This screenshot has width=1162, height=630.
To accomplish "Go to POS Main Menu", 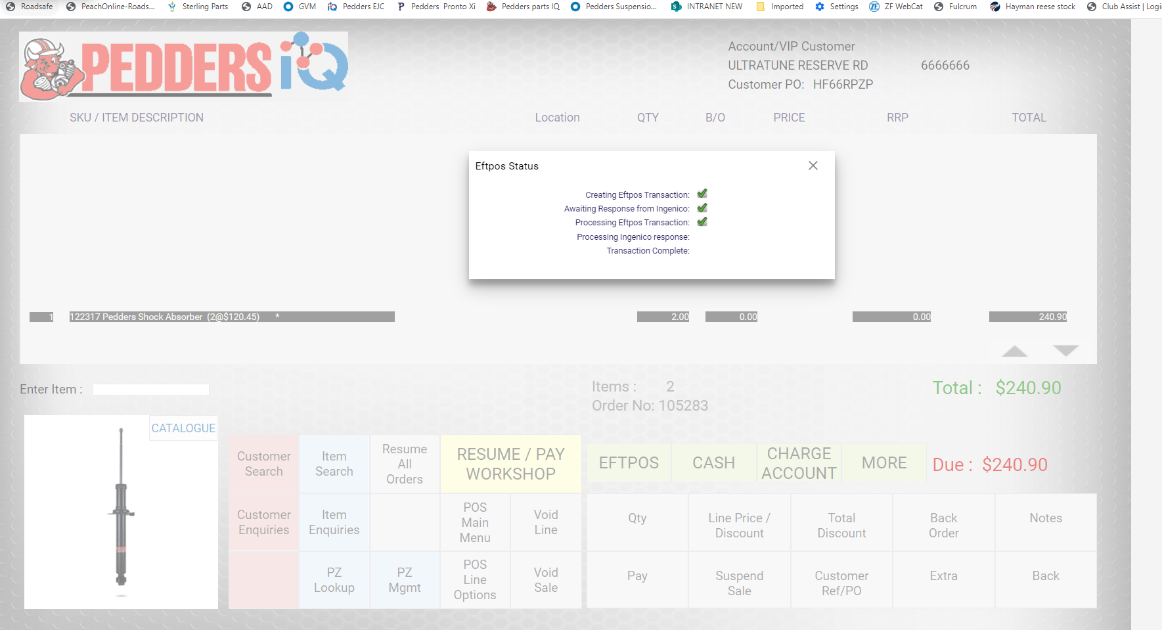I will [475, 522].
